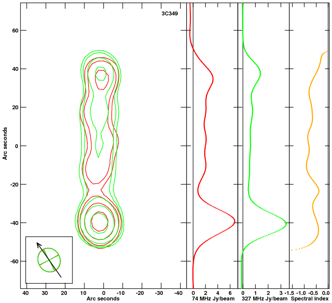The image size is (332, 303).
Task: Click the x-axis tick label 30
Action: click(45, 293)
